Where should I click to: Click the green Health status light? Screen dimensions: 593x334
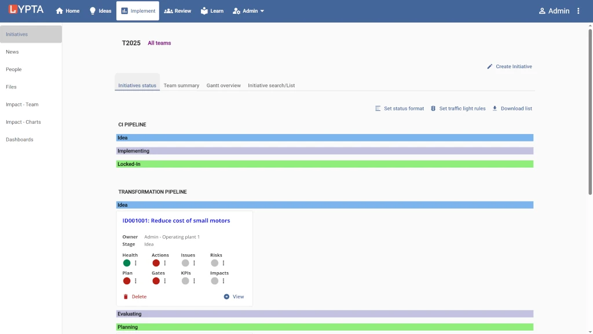pos(127,263)
